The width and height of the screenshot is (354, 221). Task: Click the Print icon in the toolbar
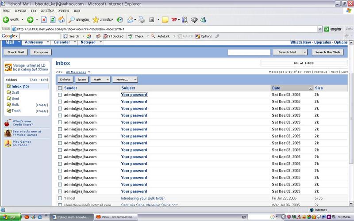tap(142, 20)
